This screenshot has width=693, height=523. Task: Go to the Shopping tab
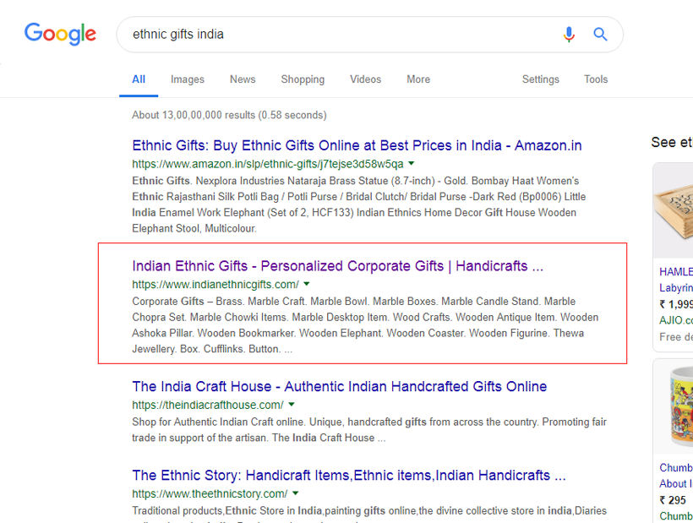[303, 79]
